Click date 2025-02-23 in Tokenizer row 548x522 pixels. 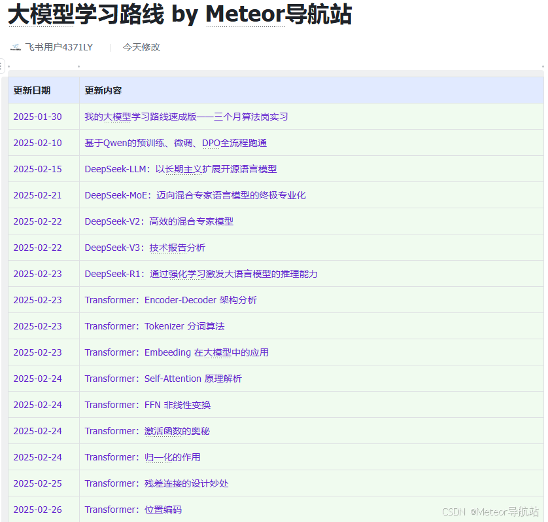[x=37, y=326]
